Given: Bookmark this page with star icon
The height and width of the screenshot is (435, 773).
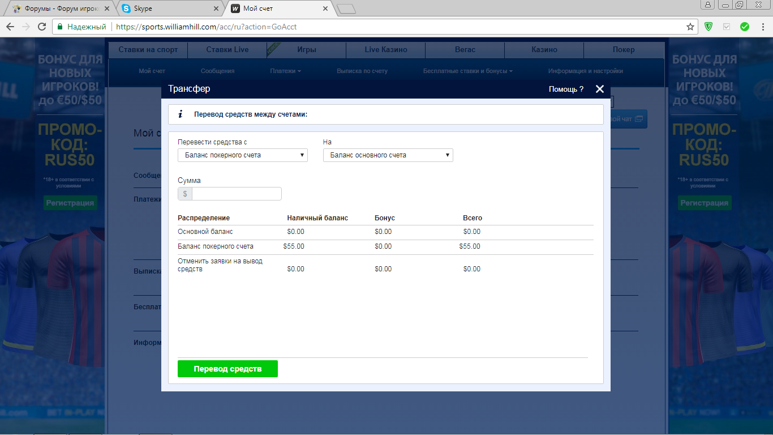Looking at the screenshot, I should [x=690, y=27].
